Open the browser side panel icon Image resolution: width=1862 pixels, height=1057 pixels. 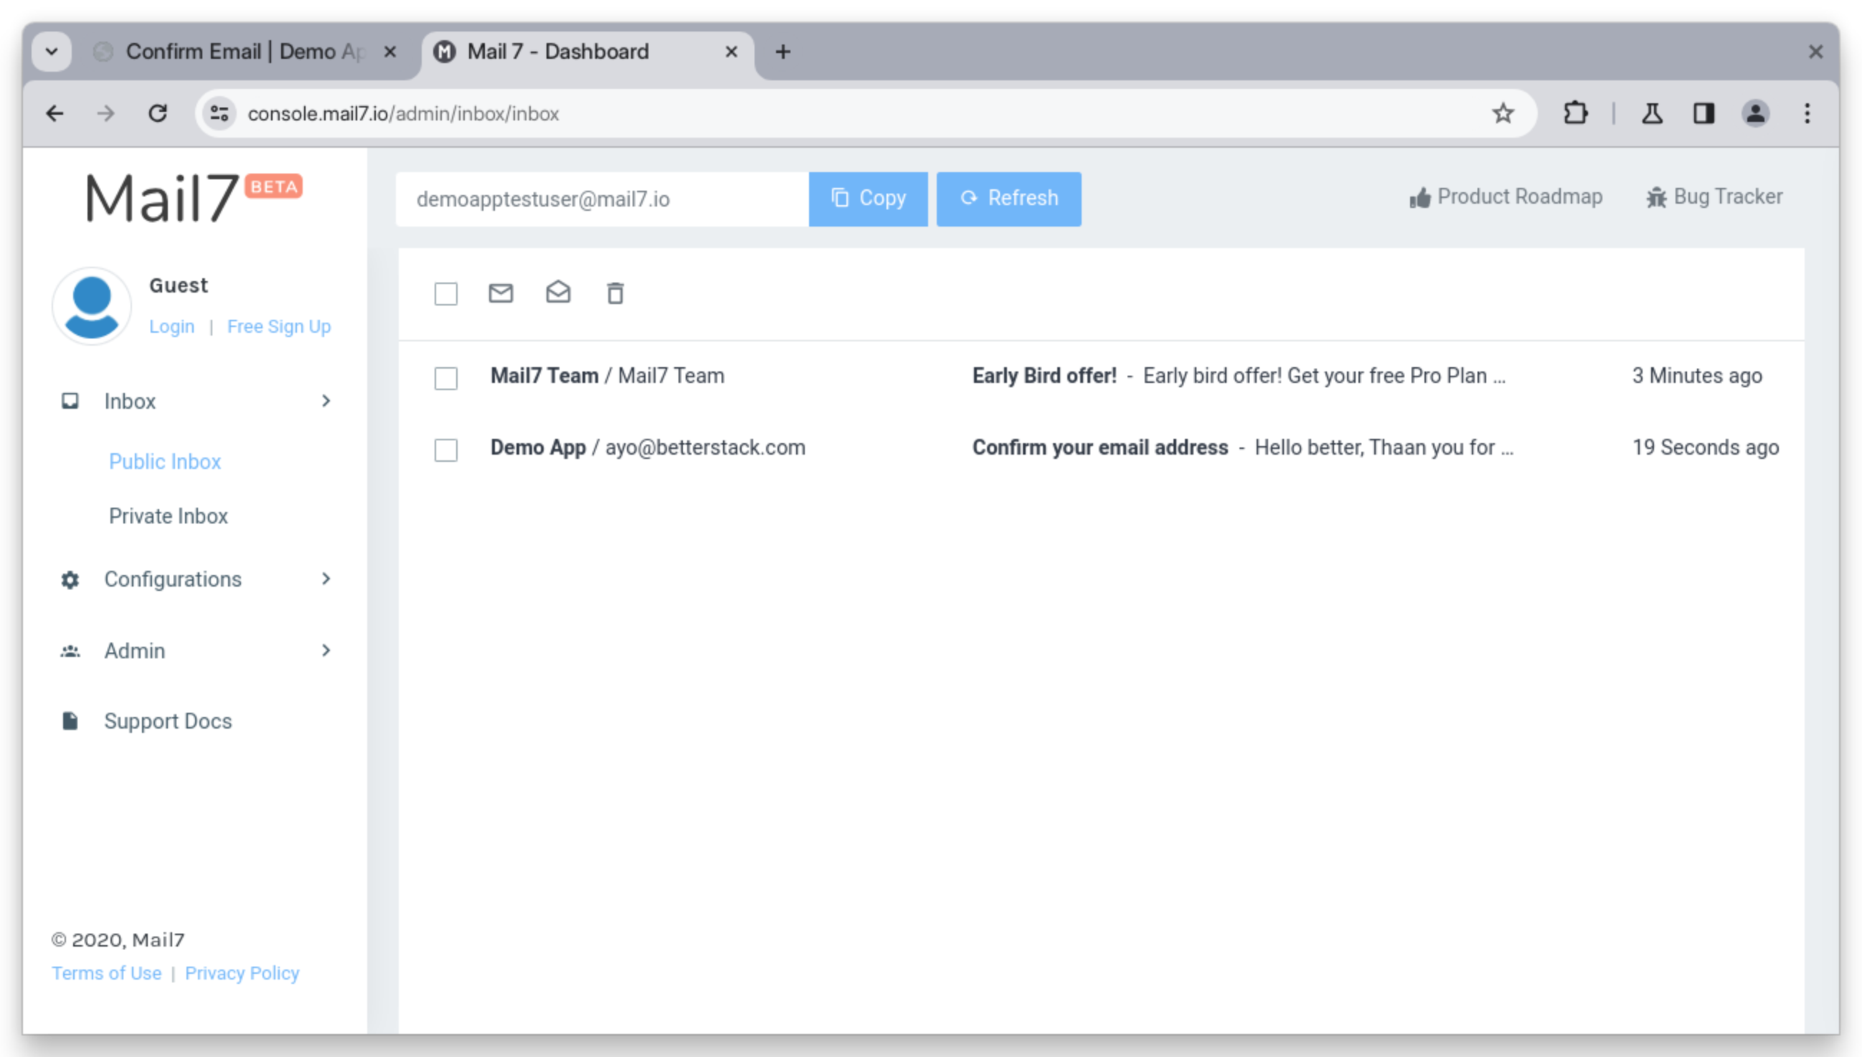pos(1703,113)
